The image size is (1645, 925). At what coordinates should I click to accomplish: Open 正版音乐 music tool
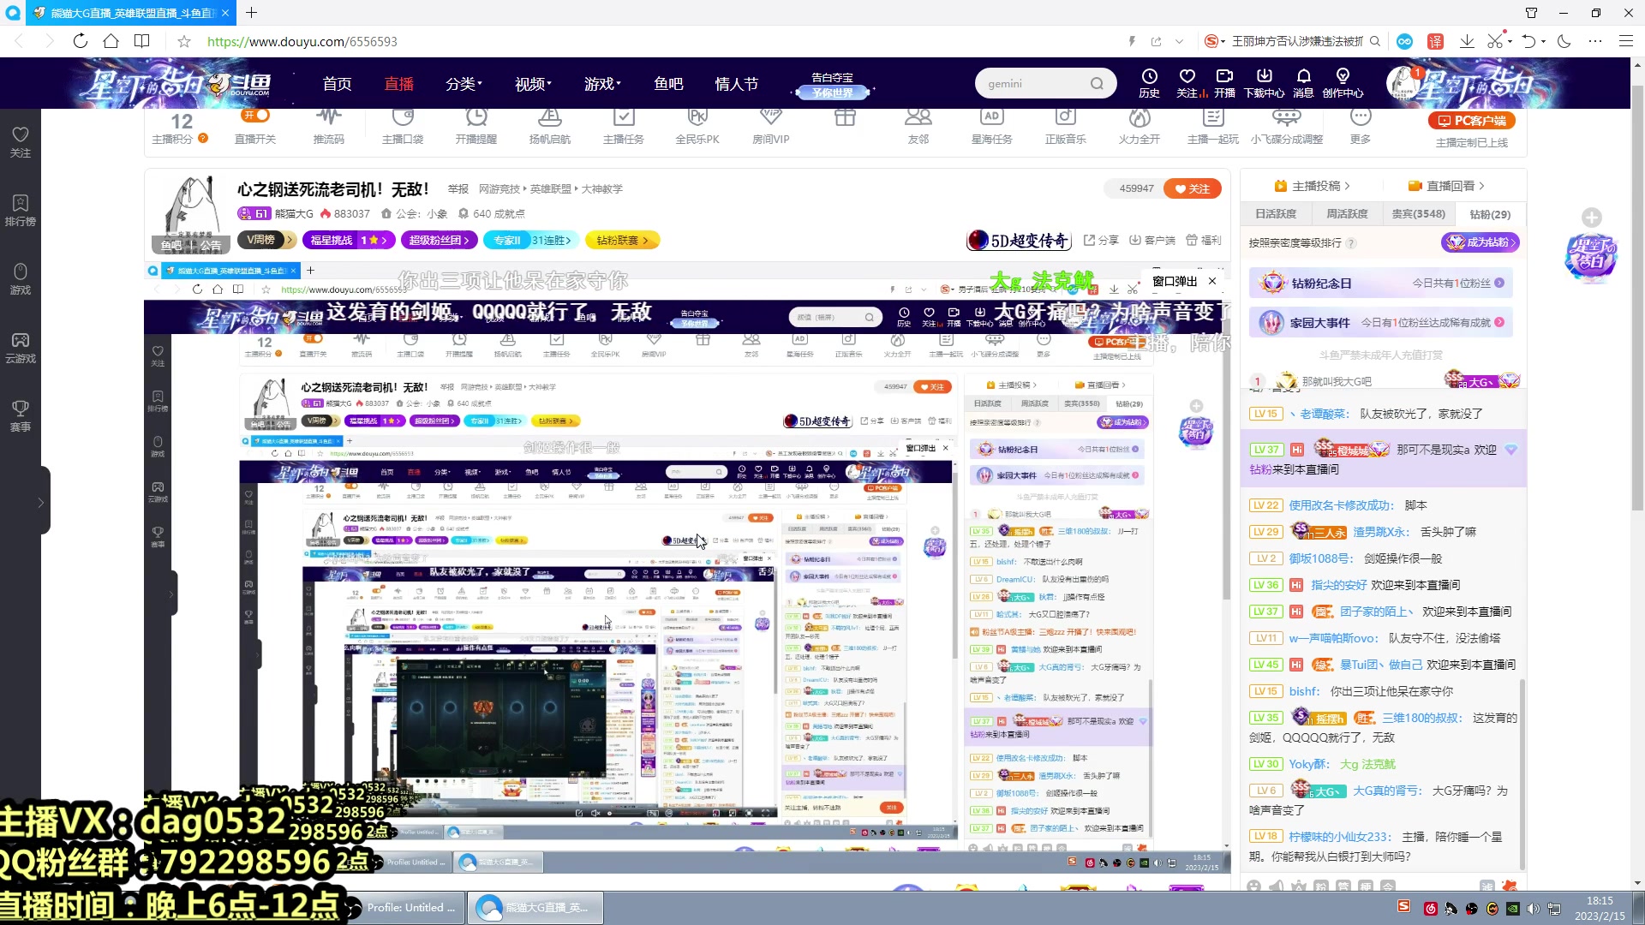coord(1066,126)
